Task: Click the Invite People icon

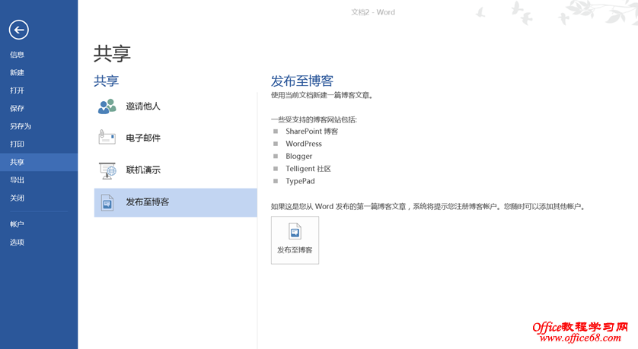Action: pyautogui.click(x=107, y=106)
